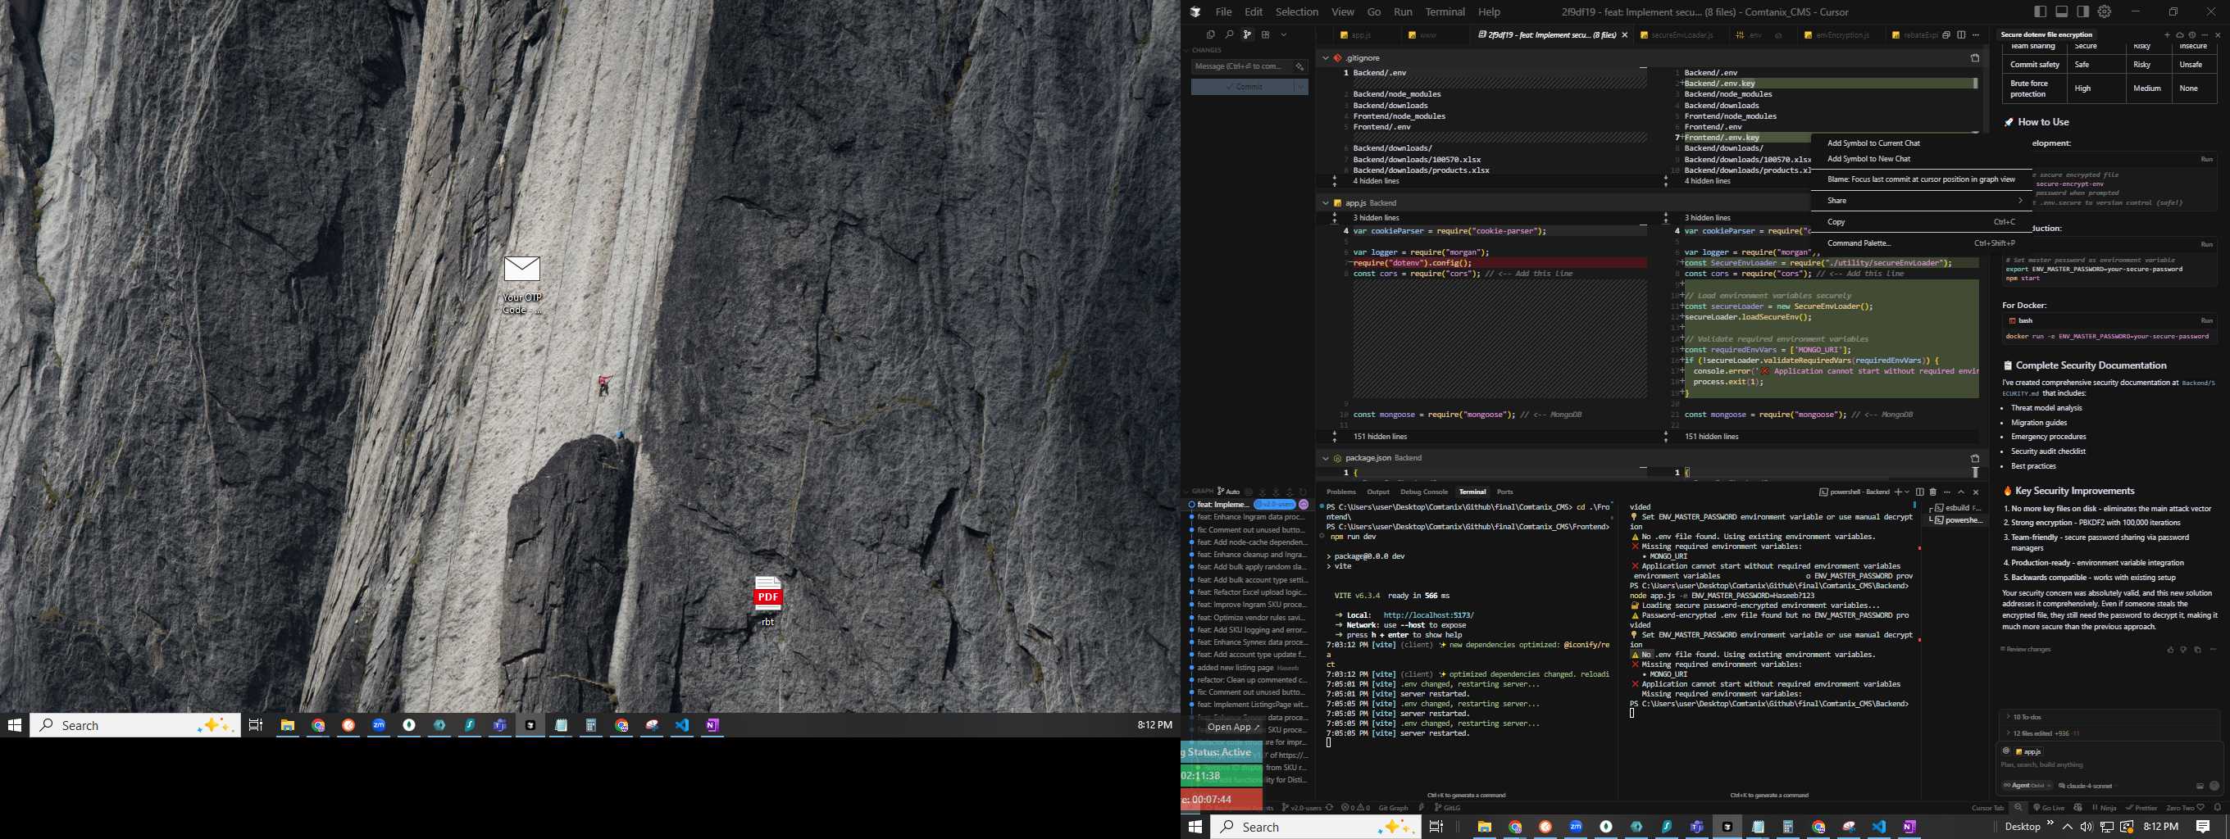Copy the AI response with the copy icon
The width and height of the screenshot is (2230, 839).
(2197, 650)
